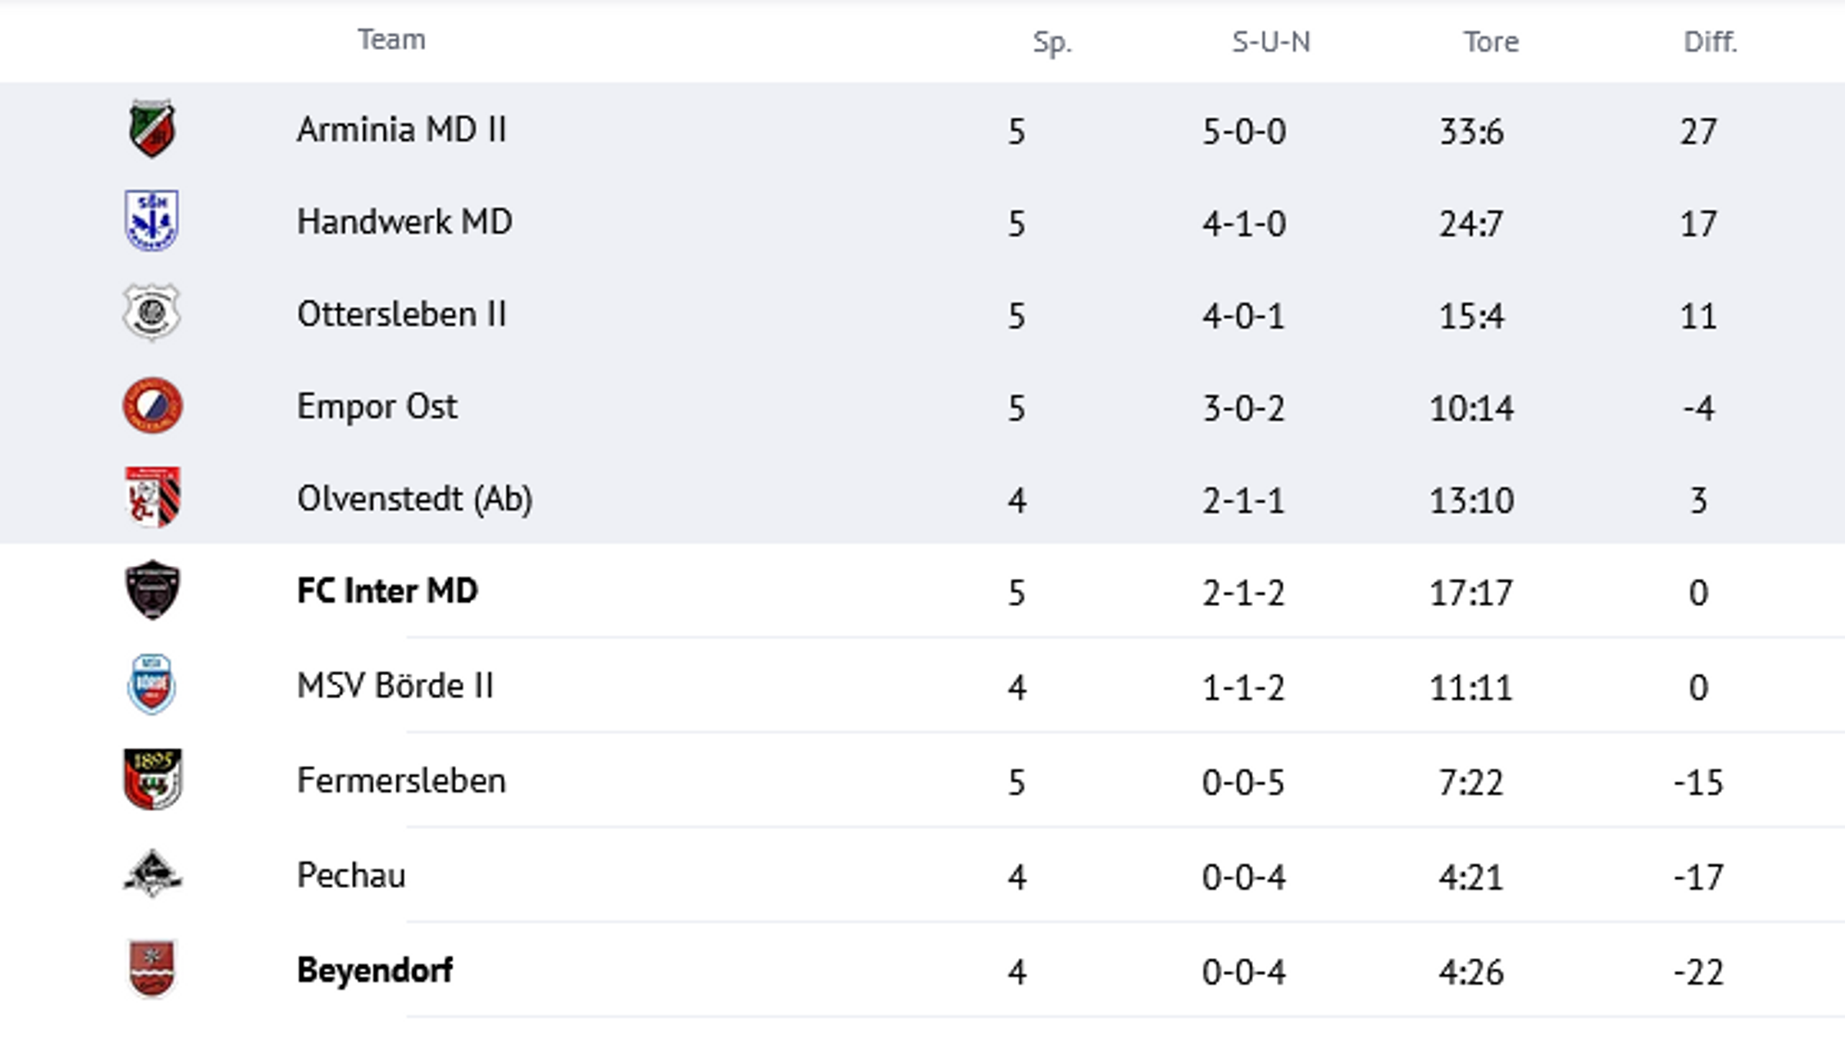Click the Olvenstedt (Ab) club crest

click(x=152, y=497)
